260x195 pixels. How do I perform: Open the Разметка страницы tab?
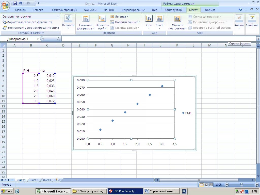pyautogui.click(x=63, y=10)
